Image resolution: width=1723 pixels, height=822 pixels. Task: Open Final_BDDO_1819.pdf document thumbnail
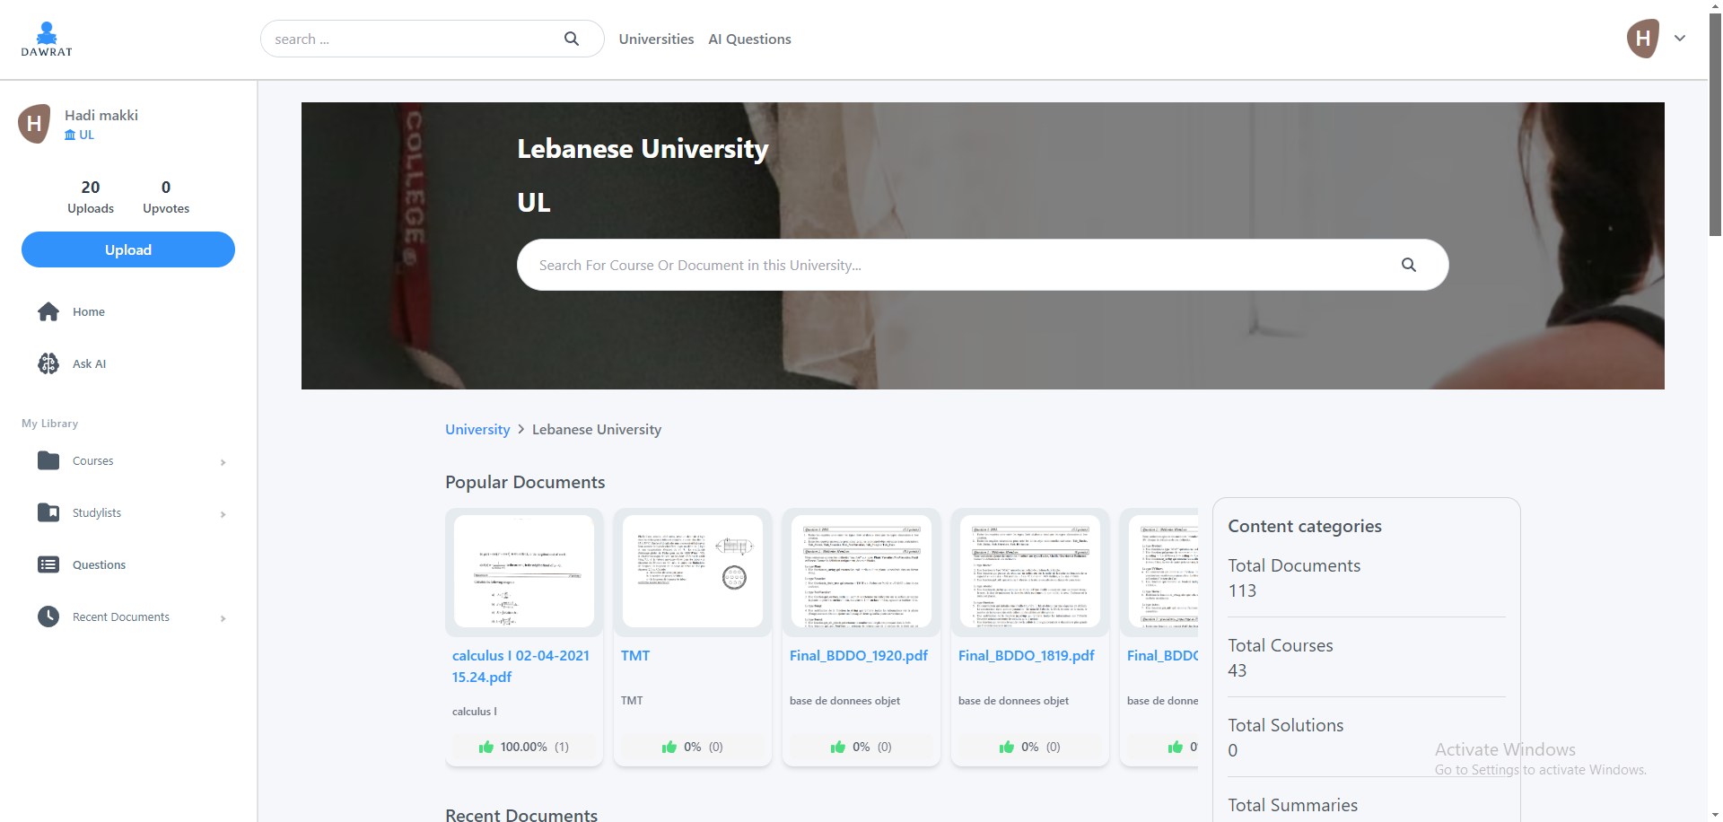click(x=1029, y=571)
